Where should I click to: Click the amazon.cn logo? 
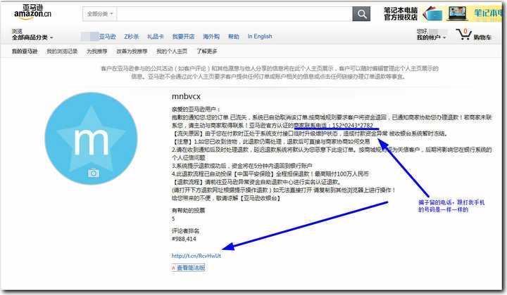point(32,12)
